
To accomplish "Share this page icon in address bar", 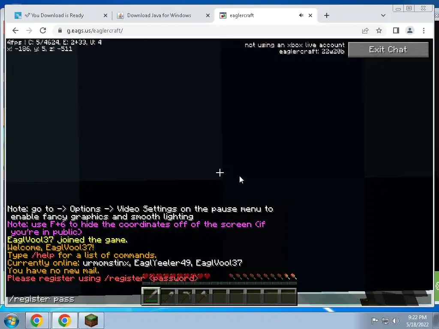I will tap(365, 30).
